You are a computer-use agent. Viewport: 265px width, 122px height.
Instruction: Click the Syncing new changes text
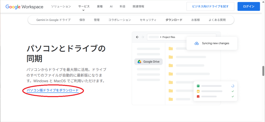tap(216, 43)
